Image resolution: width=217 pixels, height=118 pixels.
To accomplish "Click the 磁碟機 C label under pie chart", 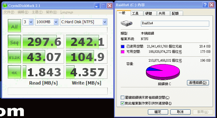I will (x=164, y=84).
